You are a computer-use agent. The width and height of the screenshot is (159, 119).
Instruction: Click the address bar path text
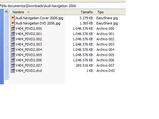tap(38, 6)
